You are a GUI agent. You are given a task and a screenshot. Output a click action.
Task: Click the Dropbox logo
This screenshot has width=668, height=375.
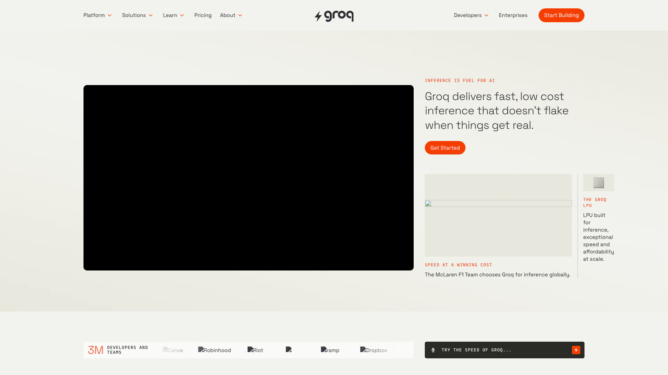(x=374, y=350)
